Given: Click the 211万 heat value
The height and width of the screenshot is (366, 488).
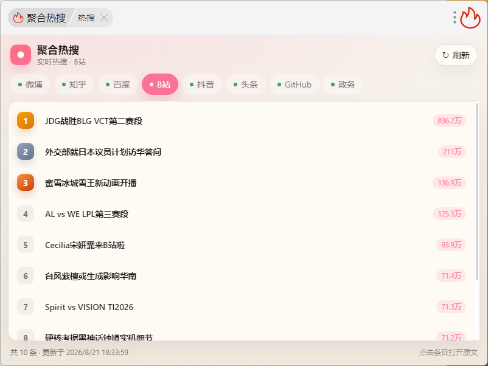Looking at the screenshot, I should [452, 152].
